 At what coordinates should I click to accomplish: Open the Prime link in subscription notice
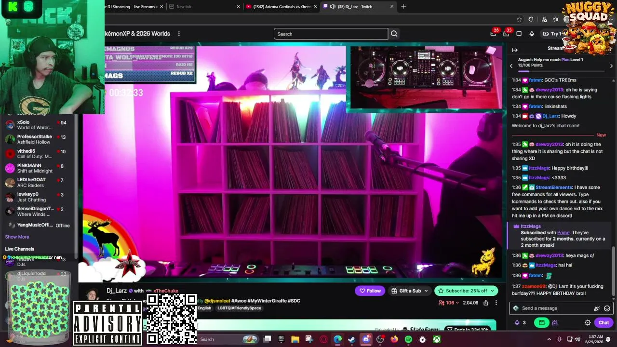pyautogui.click(x=563, y=233)
